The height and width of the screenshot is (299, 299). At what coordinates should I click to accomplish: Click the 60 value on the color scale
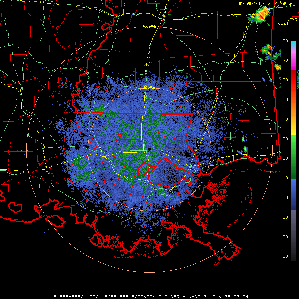pos(285,80)
